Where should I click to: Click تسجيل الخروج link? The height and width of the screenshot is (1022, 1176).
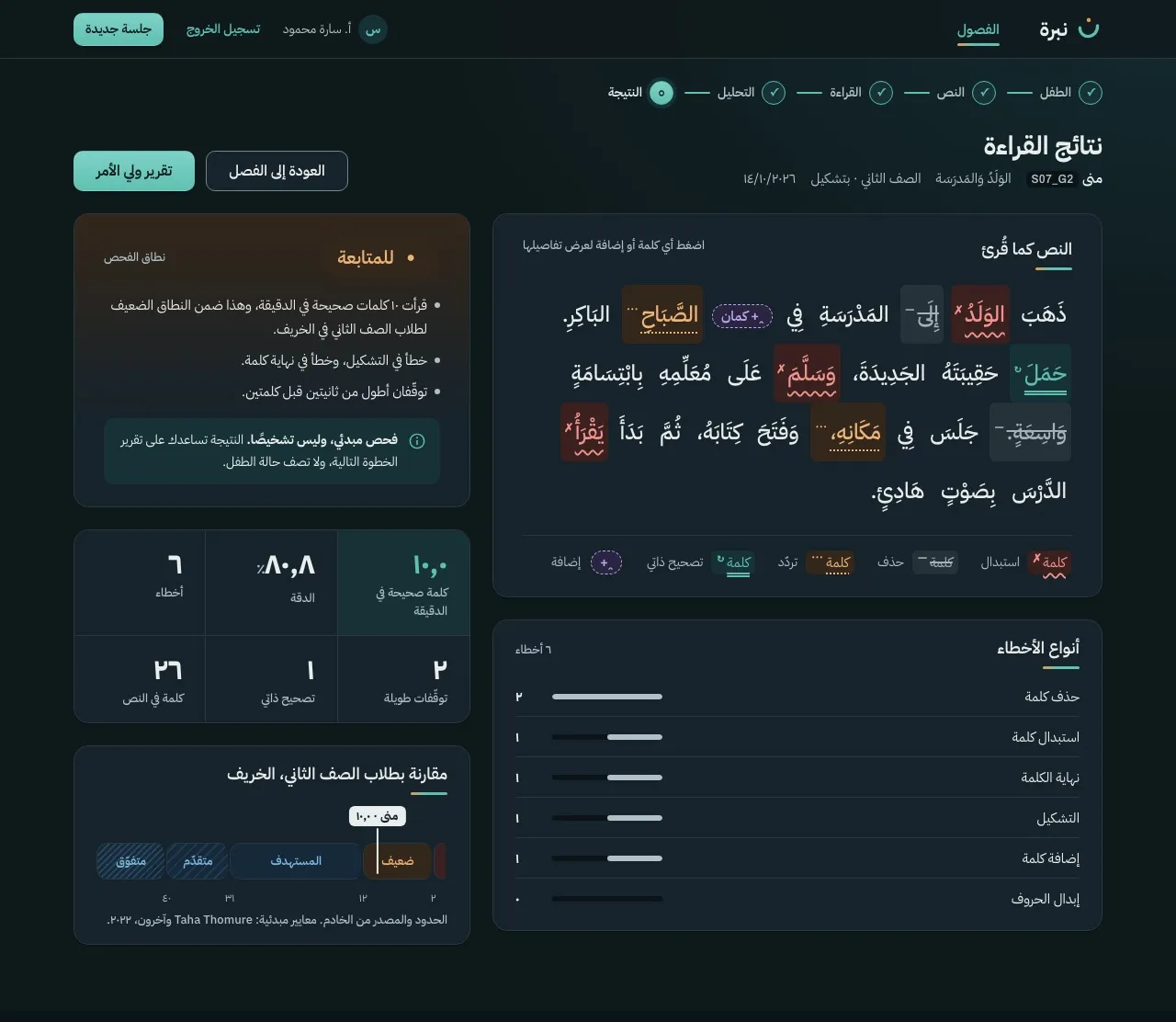point(223,29)
